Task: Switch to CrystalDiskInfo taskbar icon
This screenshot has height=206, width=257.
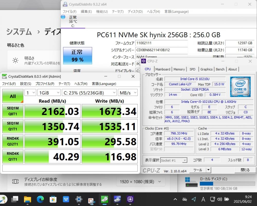Action: point(117,199)
